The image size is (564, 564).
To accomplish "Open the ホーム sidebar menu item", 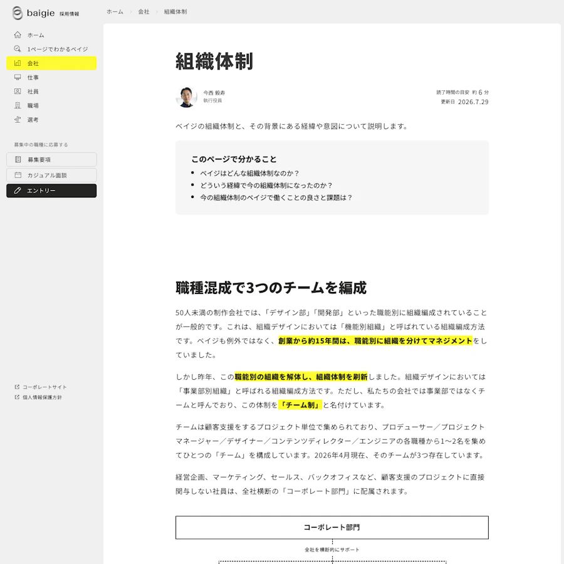I will click(x=51, y=35).
